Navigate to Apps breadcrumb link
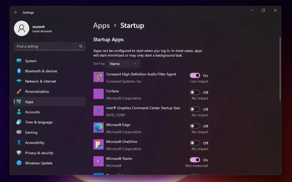292x182 pixels. coord(101,25)
